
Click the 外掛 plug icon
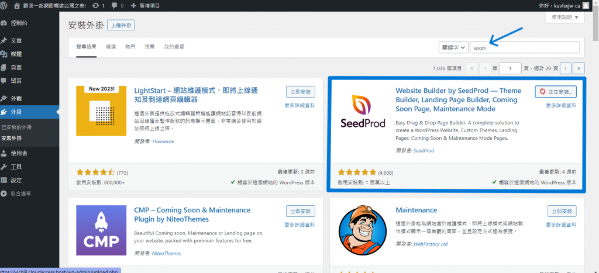(x=4, y=112)
